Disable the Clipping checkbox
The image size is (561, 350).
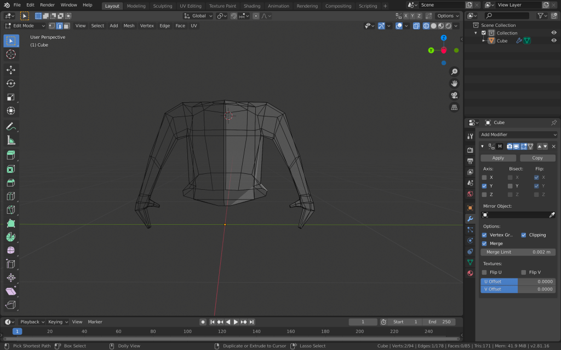coord(524,235)
